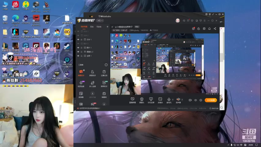Viewport: 261px width, 147px height.
Task: Open the 网易云音乐 desktop shortcut
Action: 15,6
